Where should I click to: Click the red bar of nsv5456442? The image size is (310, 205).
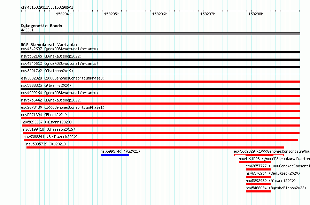pos(160,104)
